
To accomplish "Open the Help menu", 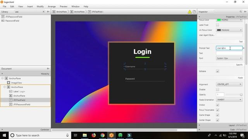I will coord(86,7).
